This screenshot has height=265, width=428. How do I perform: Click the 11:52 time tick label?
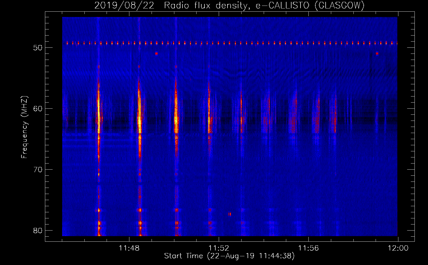tap(219, 248)
